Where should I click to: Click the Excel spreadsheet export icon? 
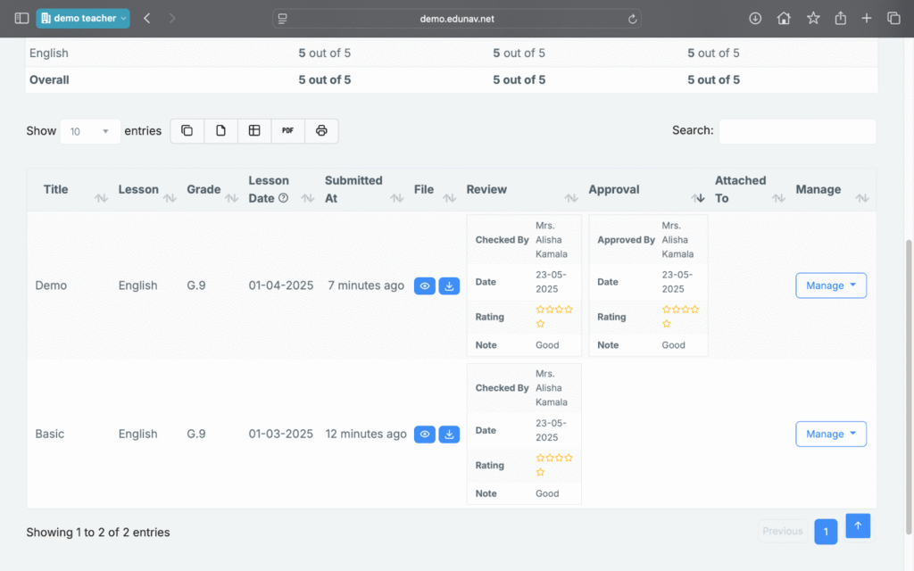tap(254, 131)
